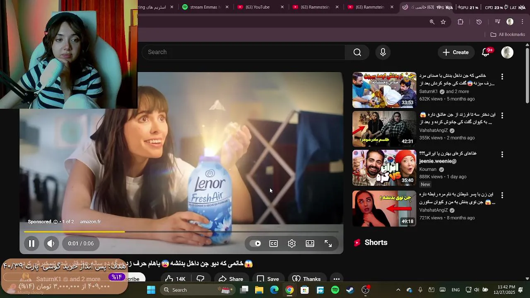Close the stream Emmas tab
This screenshot has height=298, width=530.
[x=227, y=7]
